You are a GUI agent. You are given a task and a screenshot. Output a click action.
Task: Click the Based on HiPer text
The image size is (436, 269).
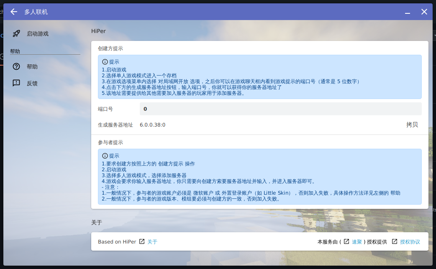coord(117,242)
